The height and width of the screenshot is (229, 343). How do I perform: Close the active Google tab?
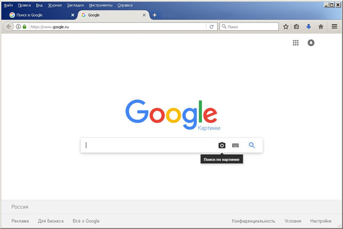click(x=144, y=15)
